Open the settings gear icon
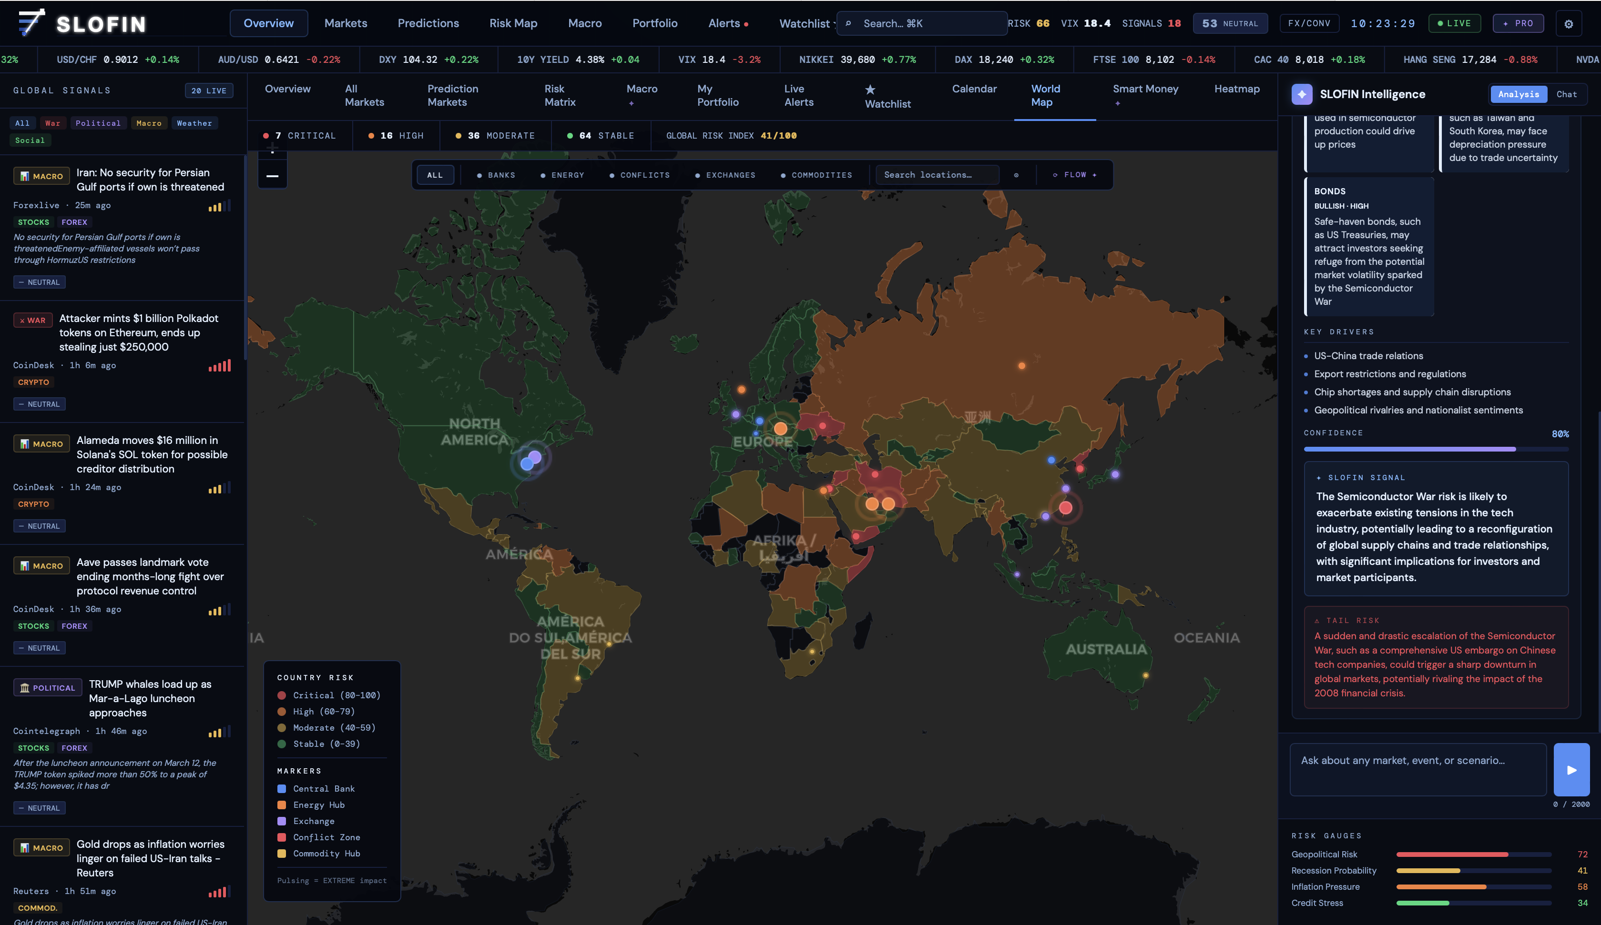This screenshot has height=925, width=1601. [1568, 23]
